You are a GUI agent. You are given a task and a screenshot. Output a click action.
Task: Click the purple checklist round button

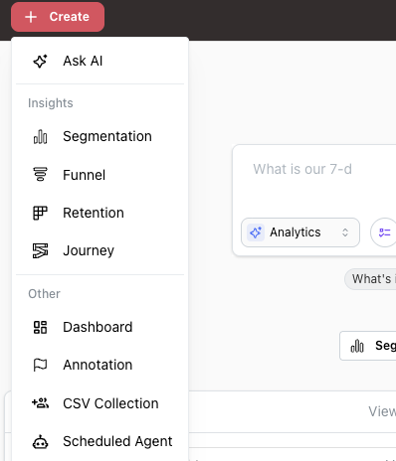[x=384, y=232]
